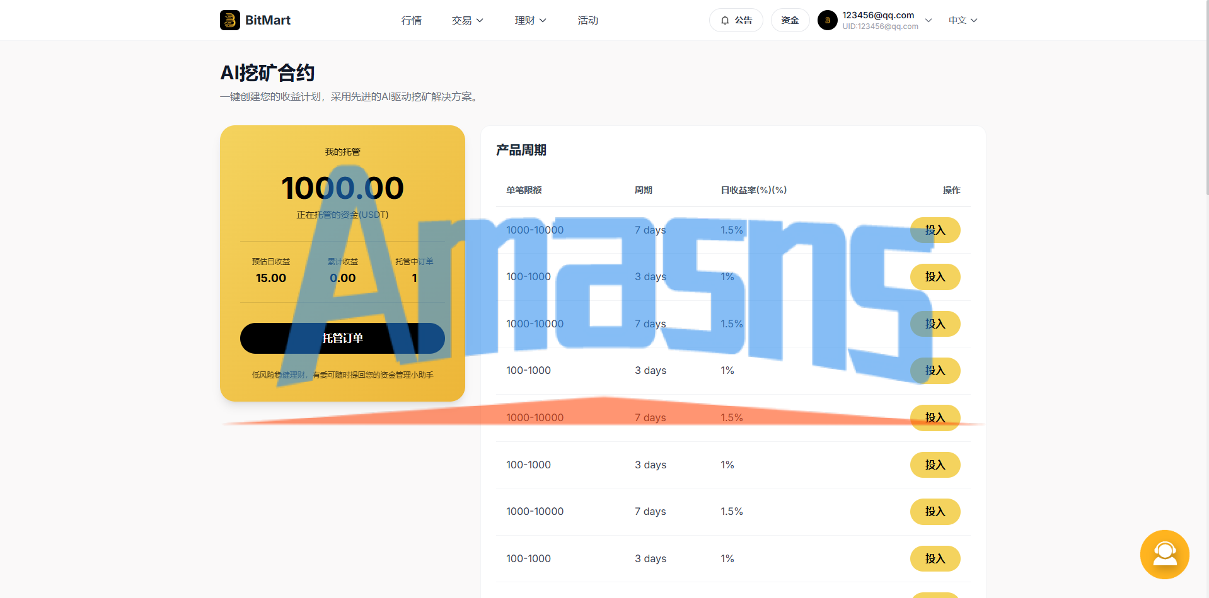The width and height of the screenshot is (1209, 598).
Task: Click 3 days in the last 100-1000 row
Action: [651, 558]
